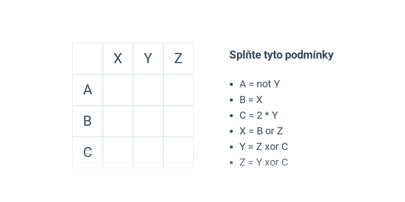Toggle the cell at row B, column Z

(179, 121)
